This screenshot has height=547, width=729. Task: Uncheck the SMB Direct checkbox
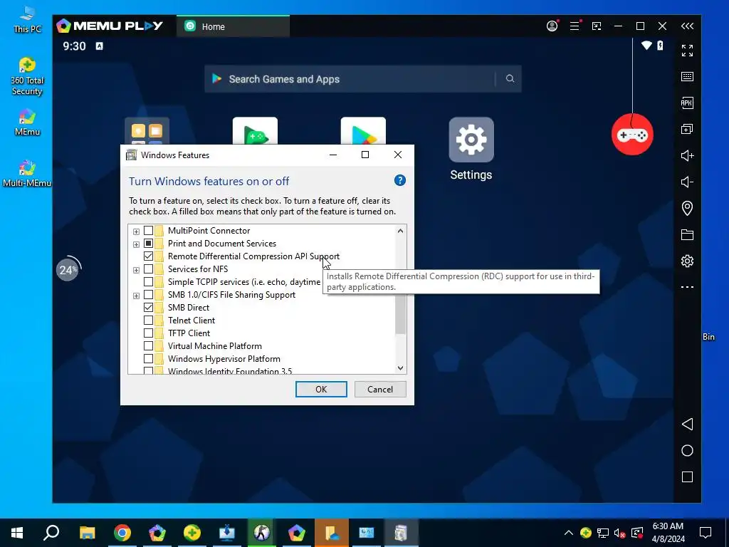click(x=148, y=307)
